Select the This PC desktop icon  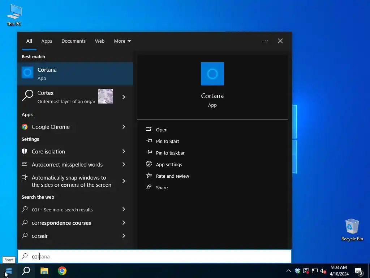(x=14, y=15)
